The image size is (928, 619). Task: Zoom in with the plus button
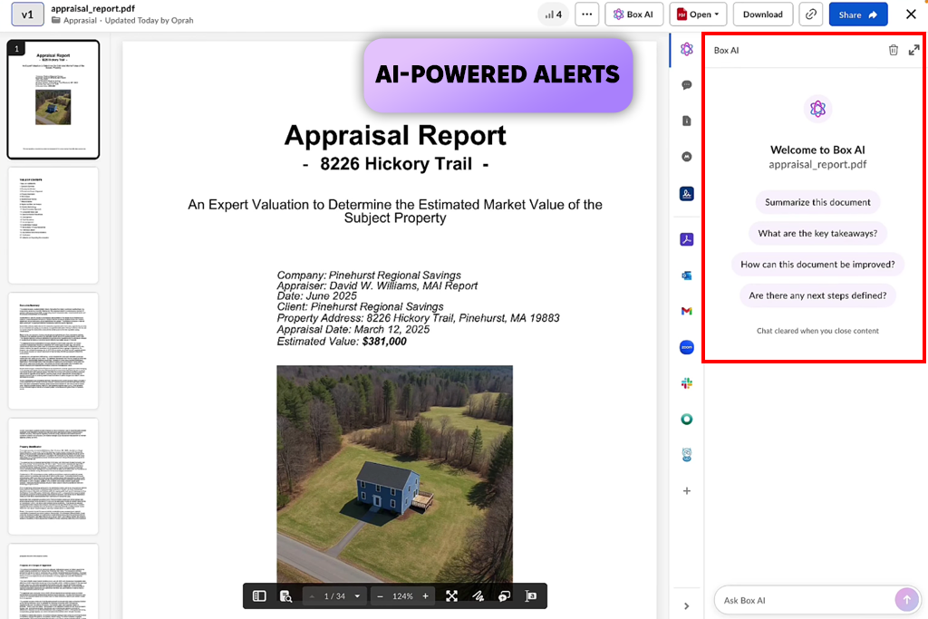point(426,596)
